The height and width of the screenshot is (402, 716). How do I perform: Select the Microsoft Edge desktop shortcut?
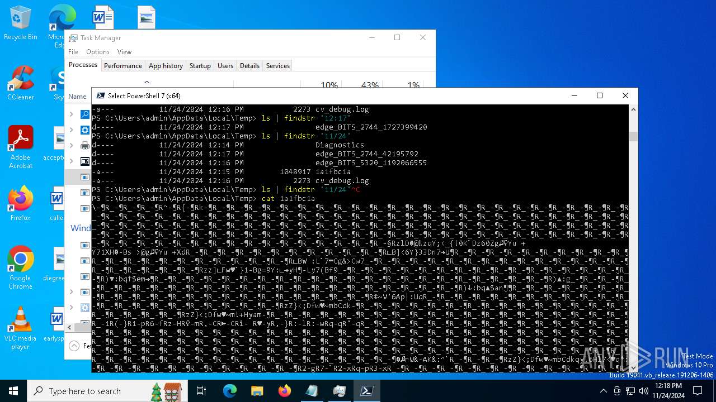[62, 25]
